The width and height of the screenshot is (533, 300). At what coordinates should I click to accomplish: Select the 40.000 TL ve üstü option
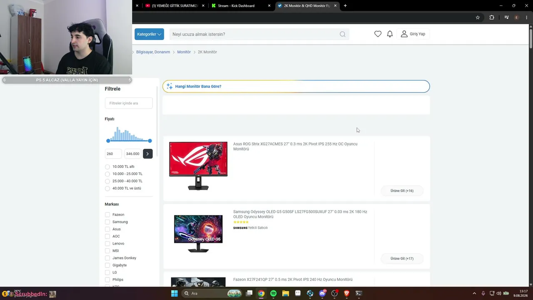tap(107, 188)
